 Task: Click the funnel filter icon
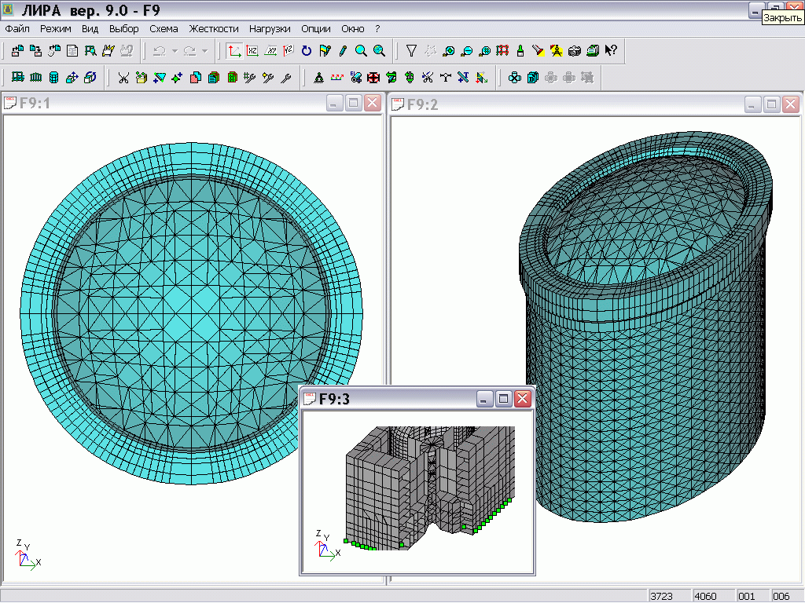pos(411,51)
